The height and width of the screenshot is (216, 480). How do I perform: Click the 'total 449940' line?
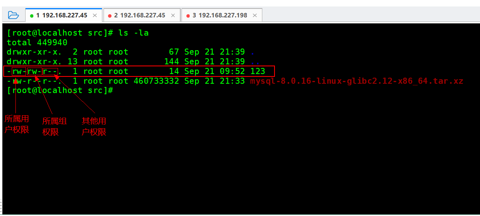(37, 42)
